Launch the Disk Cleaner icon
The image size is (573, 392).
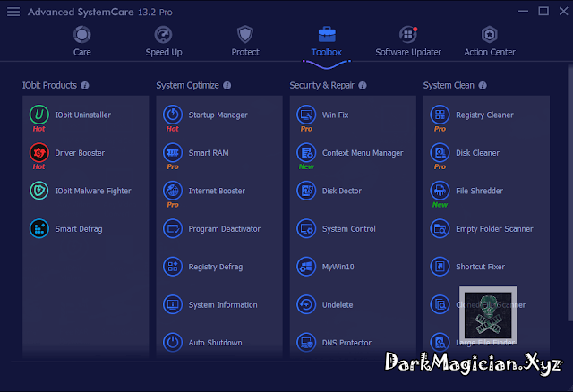[440, 152]
